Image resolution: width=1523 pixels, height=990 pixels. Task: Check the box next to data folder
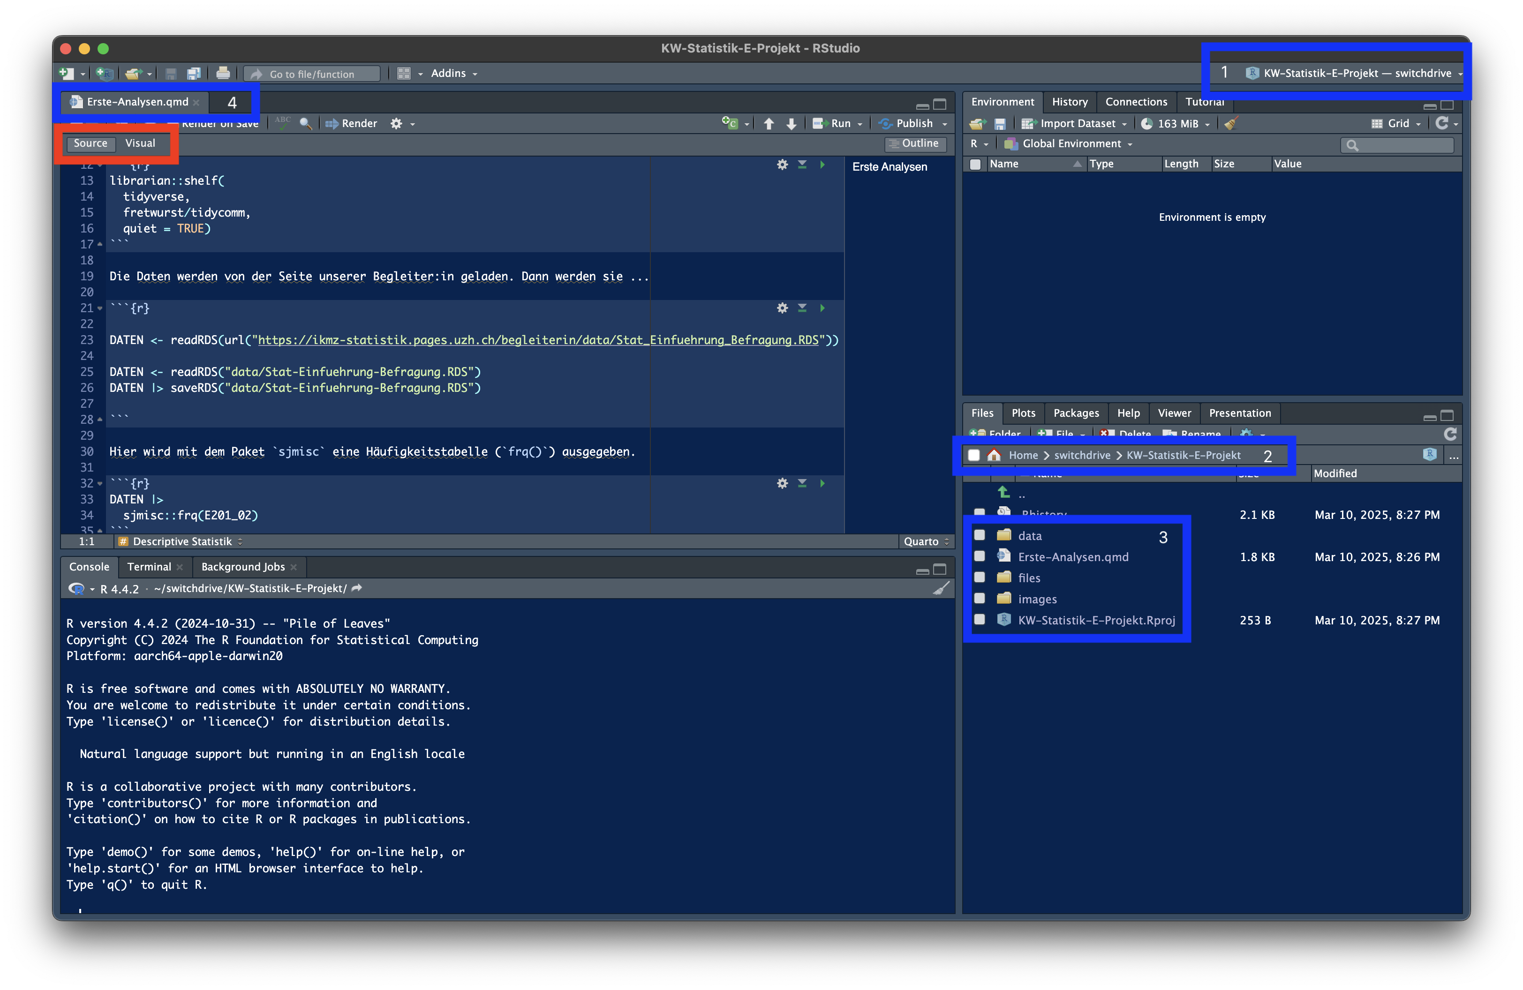[979, 535]
